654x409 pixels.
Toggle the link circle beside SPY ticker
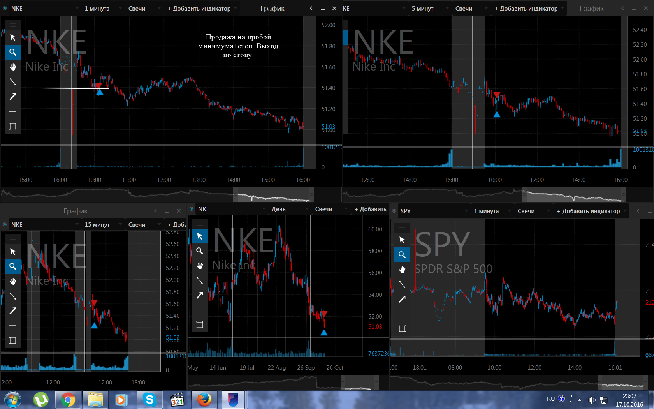394,211
